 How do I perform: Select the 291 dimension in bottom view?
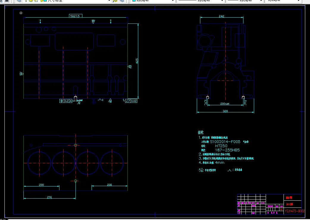pyautogui.click(x=49, y=197)
